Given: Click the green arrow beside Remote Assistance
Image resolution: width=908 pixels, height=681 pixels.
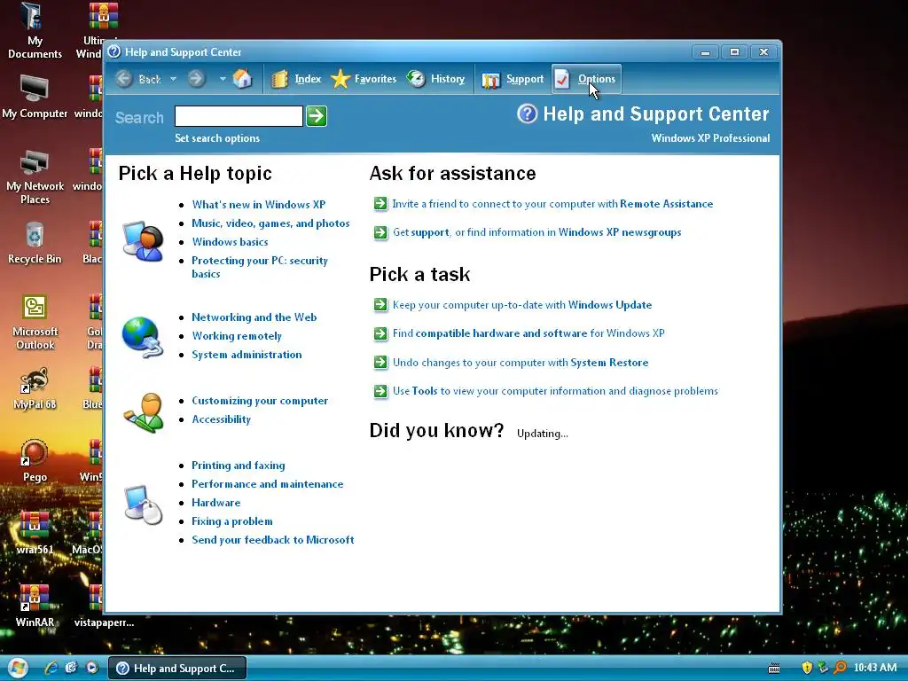Looking at the screenshot, I should tap(380, 203).
